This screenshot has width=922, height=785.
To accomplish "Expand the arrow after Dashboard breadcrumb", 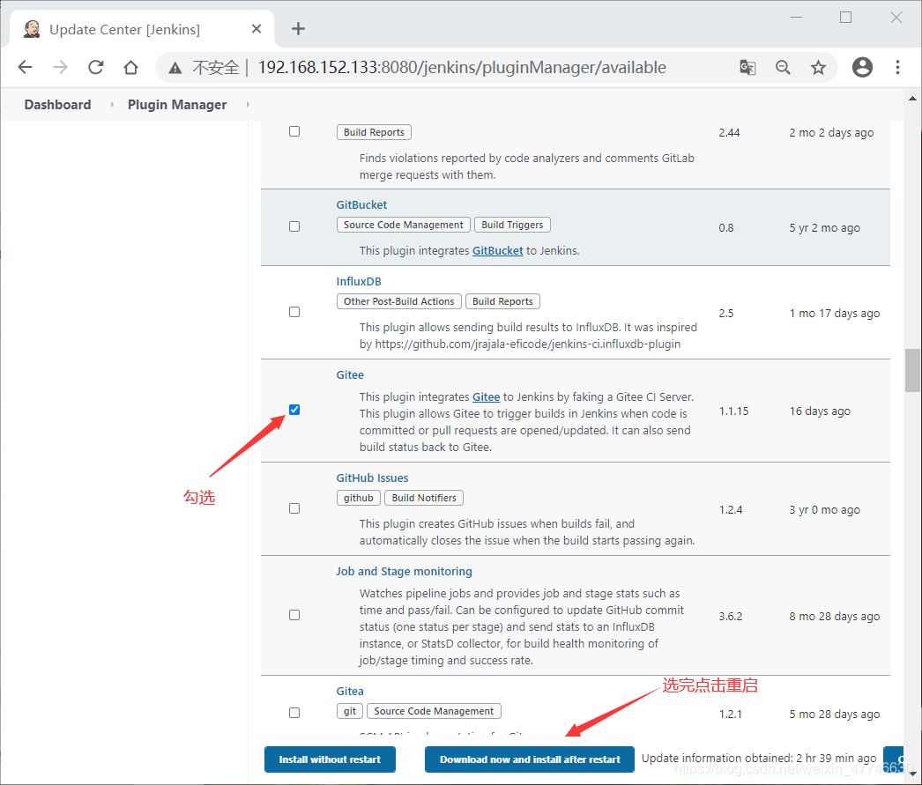I will pos(112,105).
